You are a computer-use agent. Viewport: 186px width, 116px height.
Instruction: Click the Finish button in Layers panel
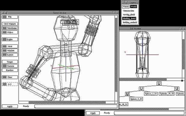click(x=126, y=7)
